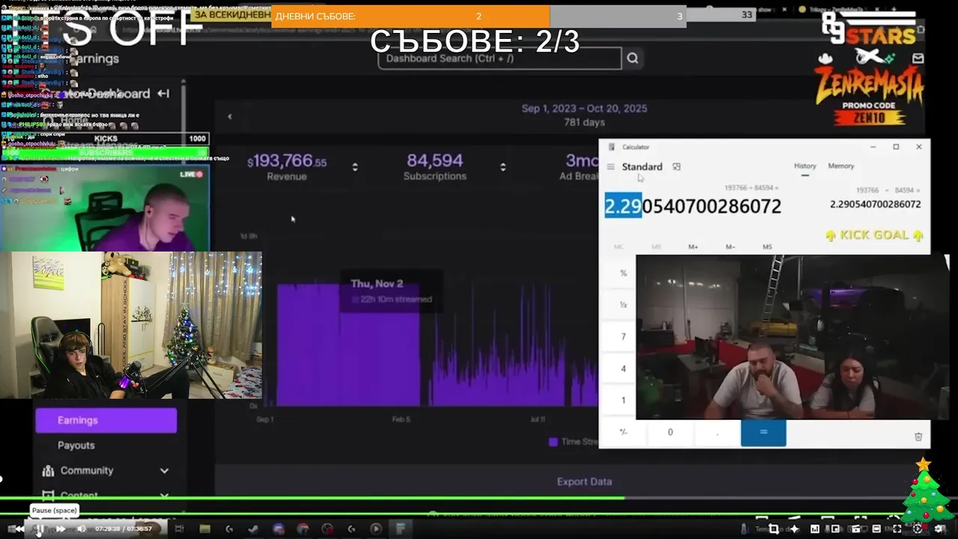Click the Steam icon in the taskbar
This screenshot has height=539, width=958.
point(253,529)
